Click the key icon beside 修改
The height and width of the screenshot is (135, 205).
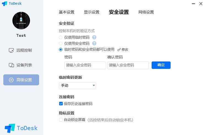pos(119,50)
